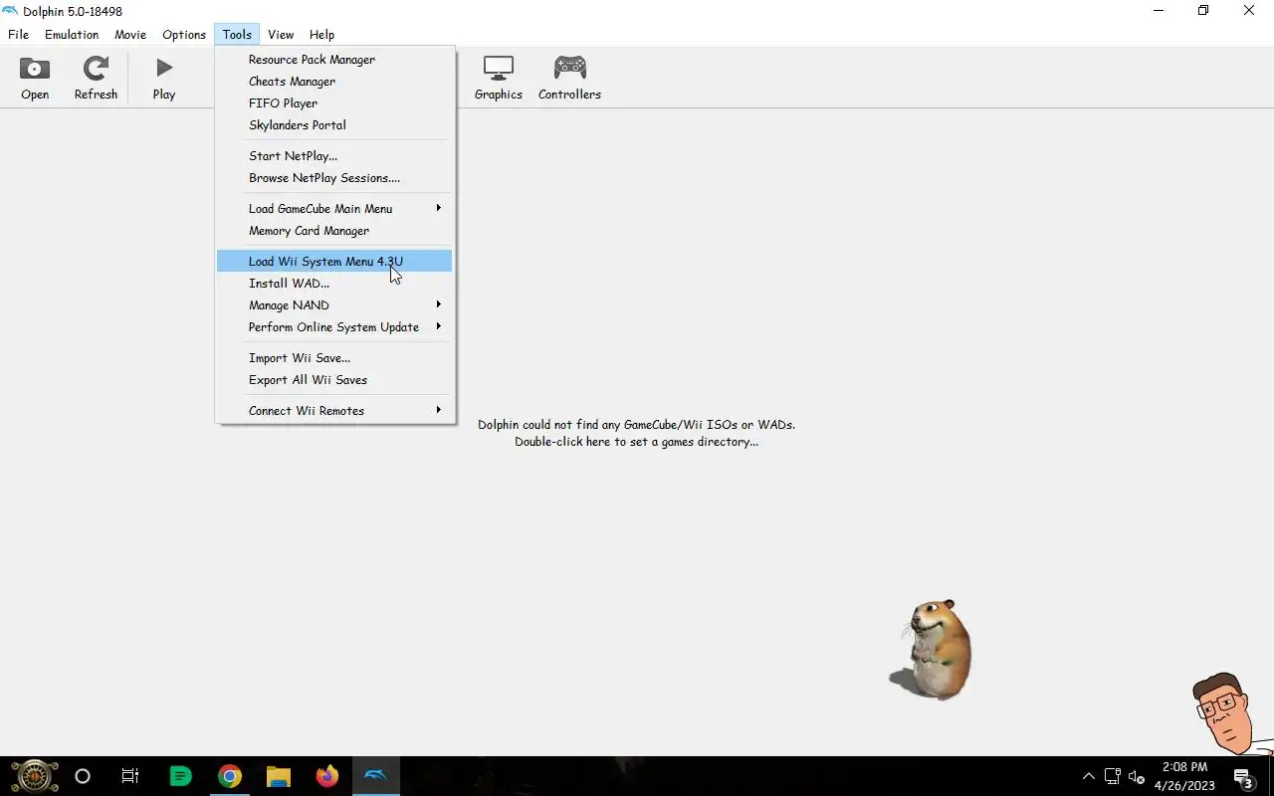1274x796 pixels.
Task: Show hidden system tray icons
Action: pyautogui.click(x=1088, y=776)
